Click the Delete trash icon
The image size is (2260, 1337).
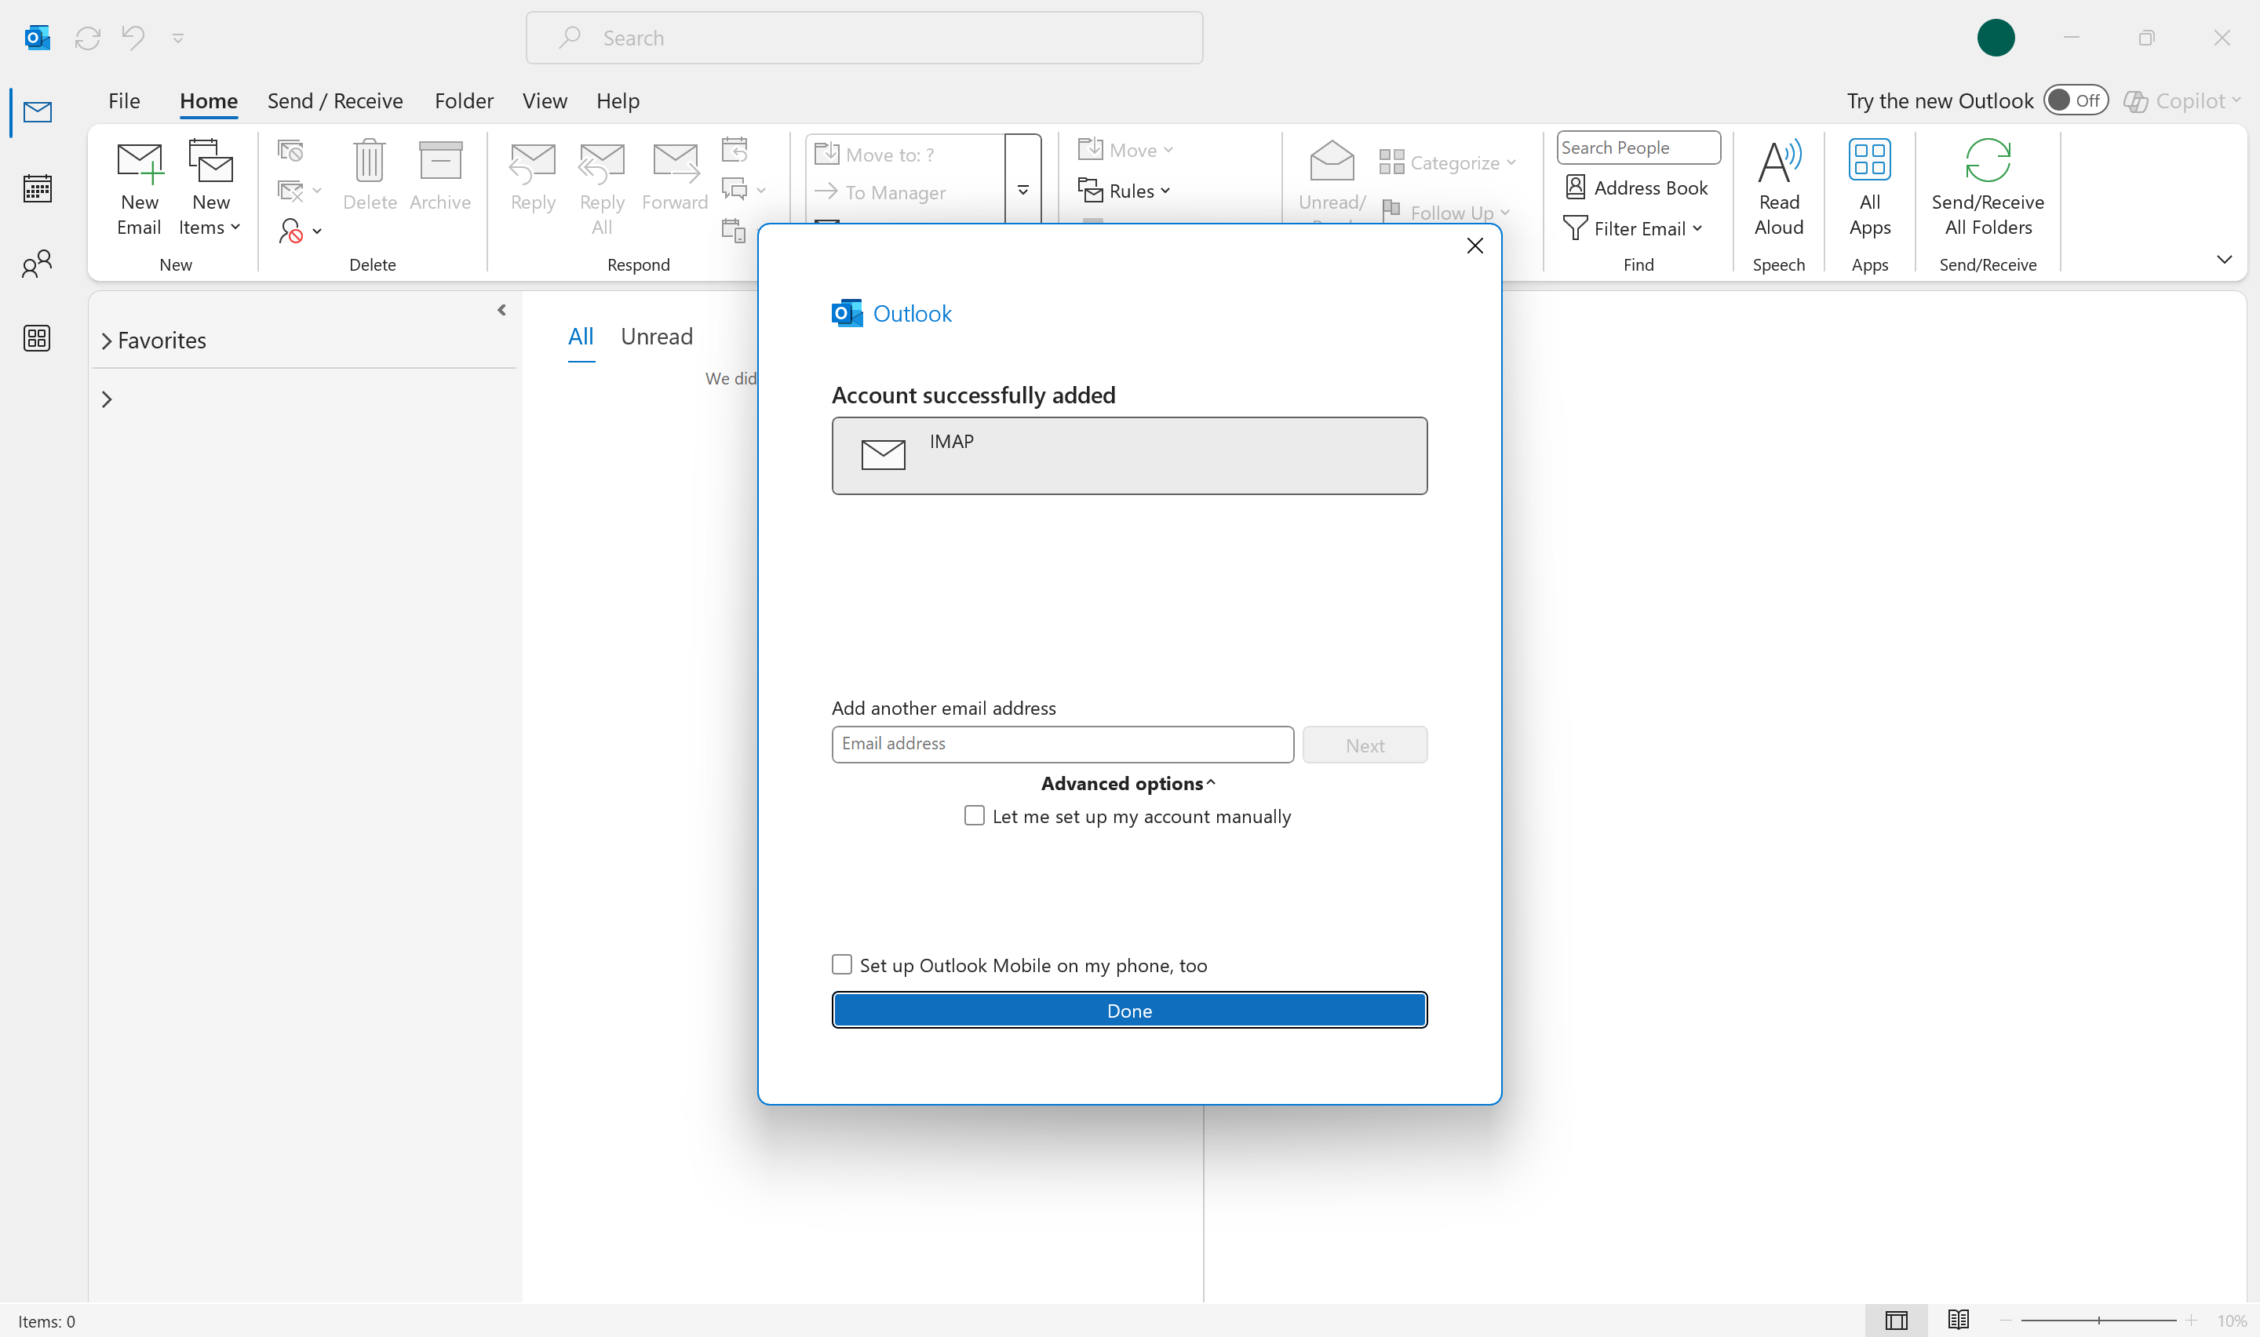tap(370, 177)
